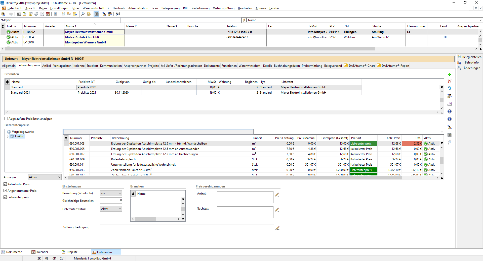Viewport: 483px width, 261px height.
Task: Click column chooser arrows in supplier list header
Action: [x=3, y=26]
